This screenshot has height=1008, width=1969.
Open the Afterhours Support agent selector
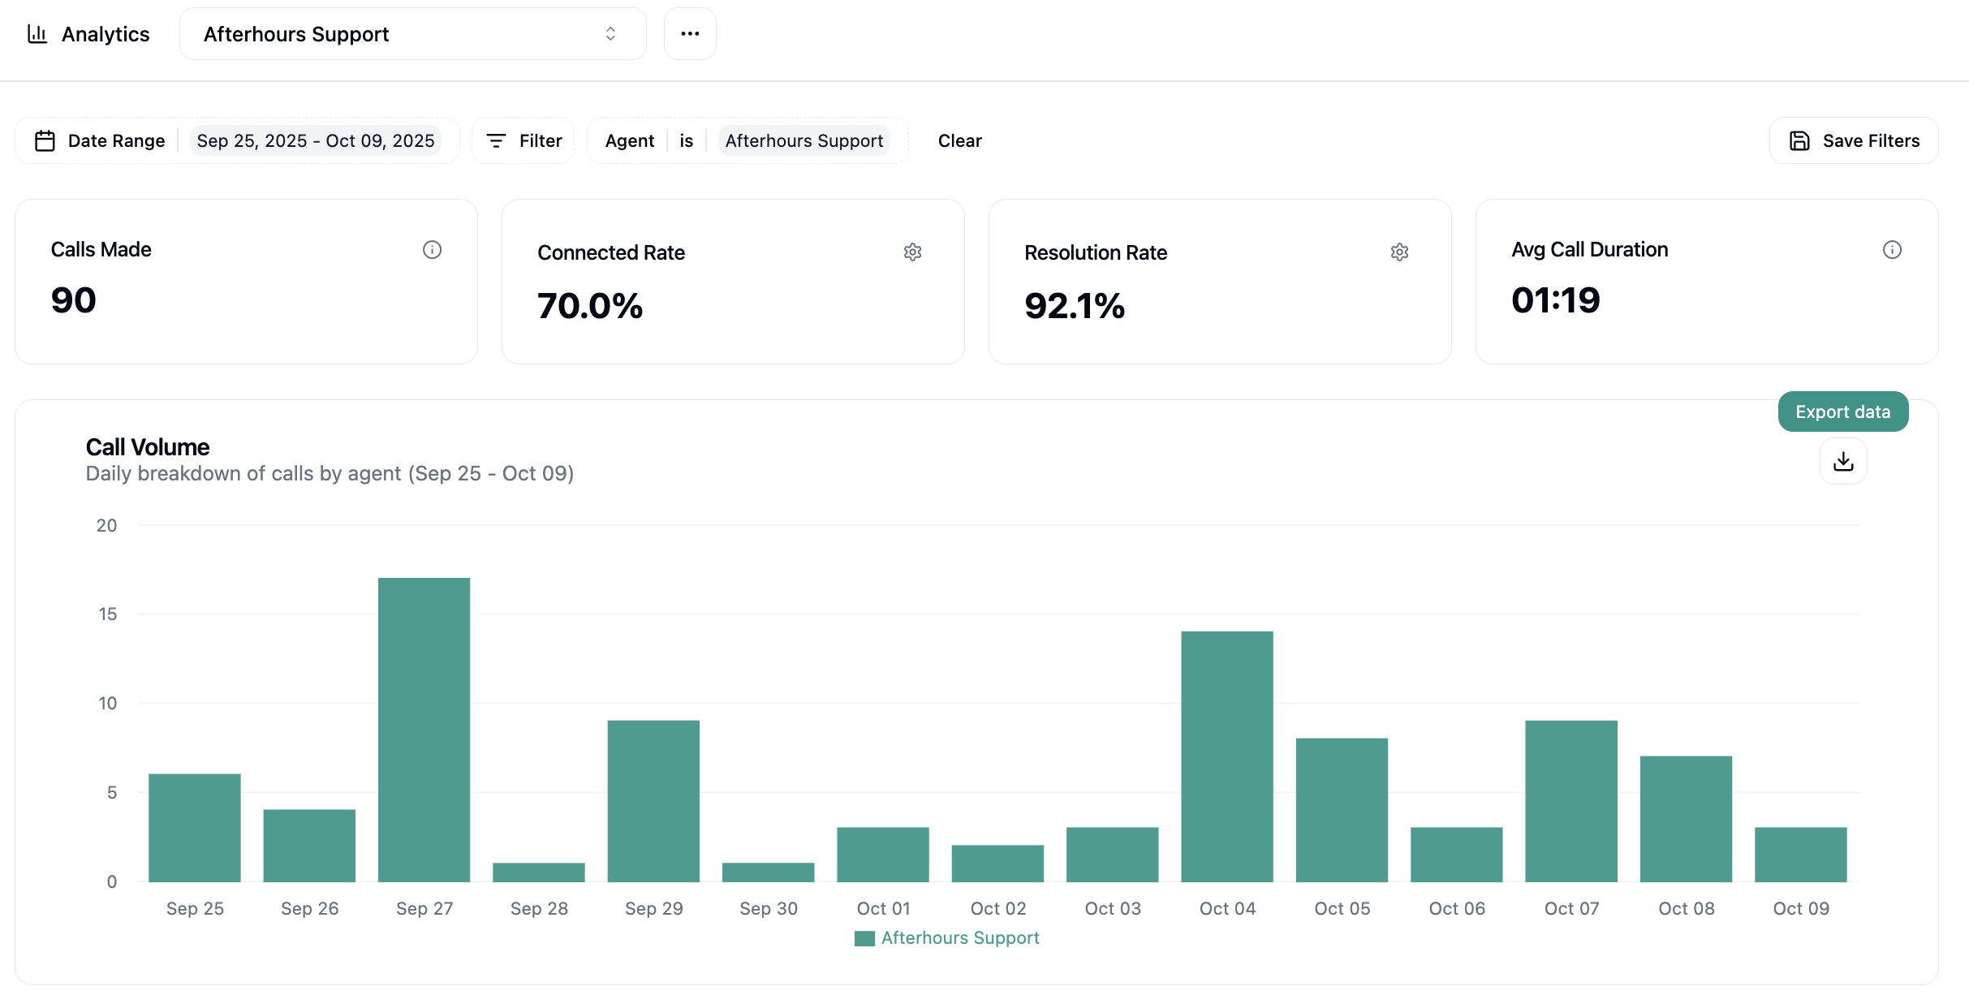pos(411,33)
